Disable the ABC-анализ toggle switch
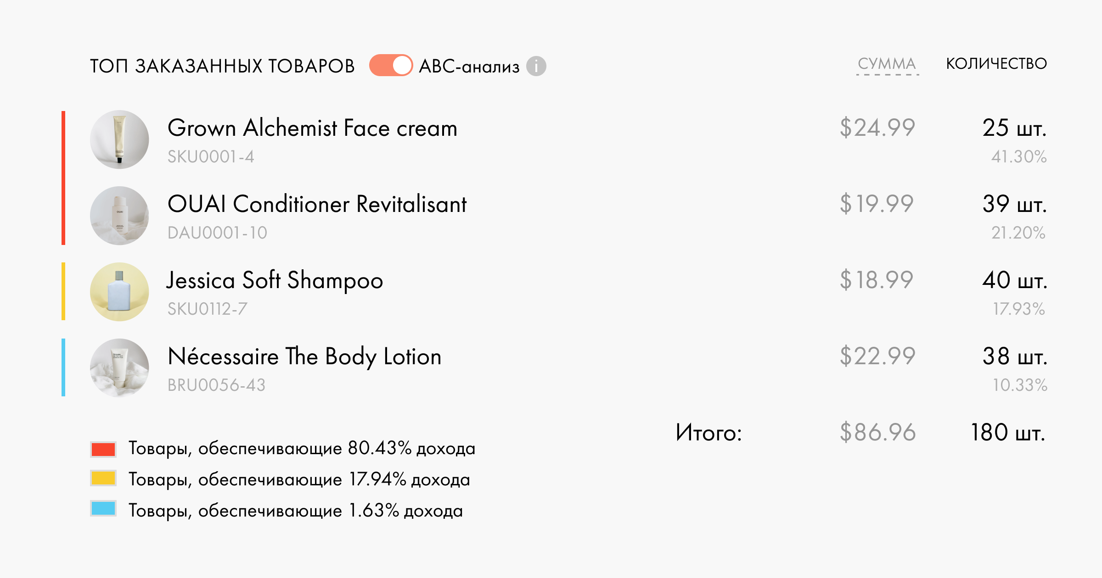Image resolution: width=1102 pixels, height=578 pixels. (391, 66)
